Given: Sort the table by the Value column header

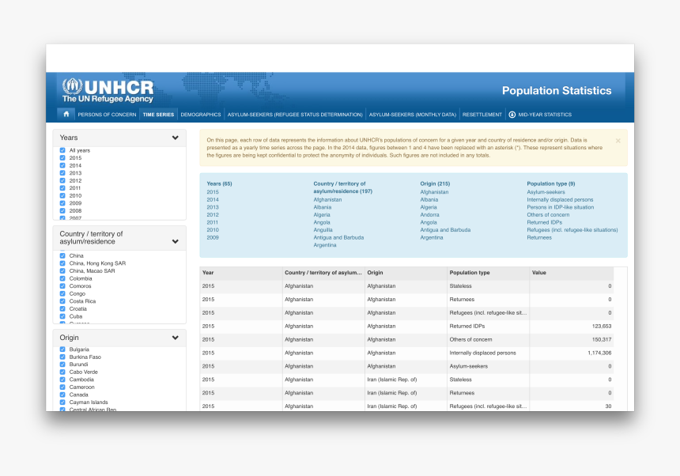Looking at the screenshot, I should click(539, 273).
